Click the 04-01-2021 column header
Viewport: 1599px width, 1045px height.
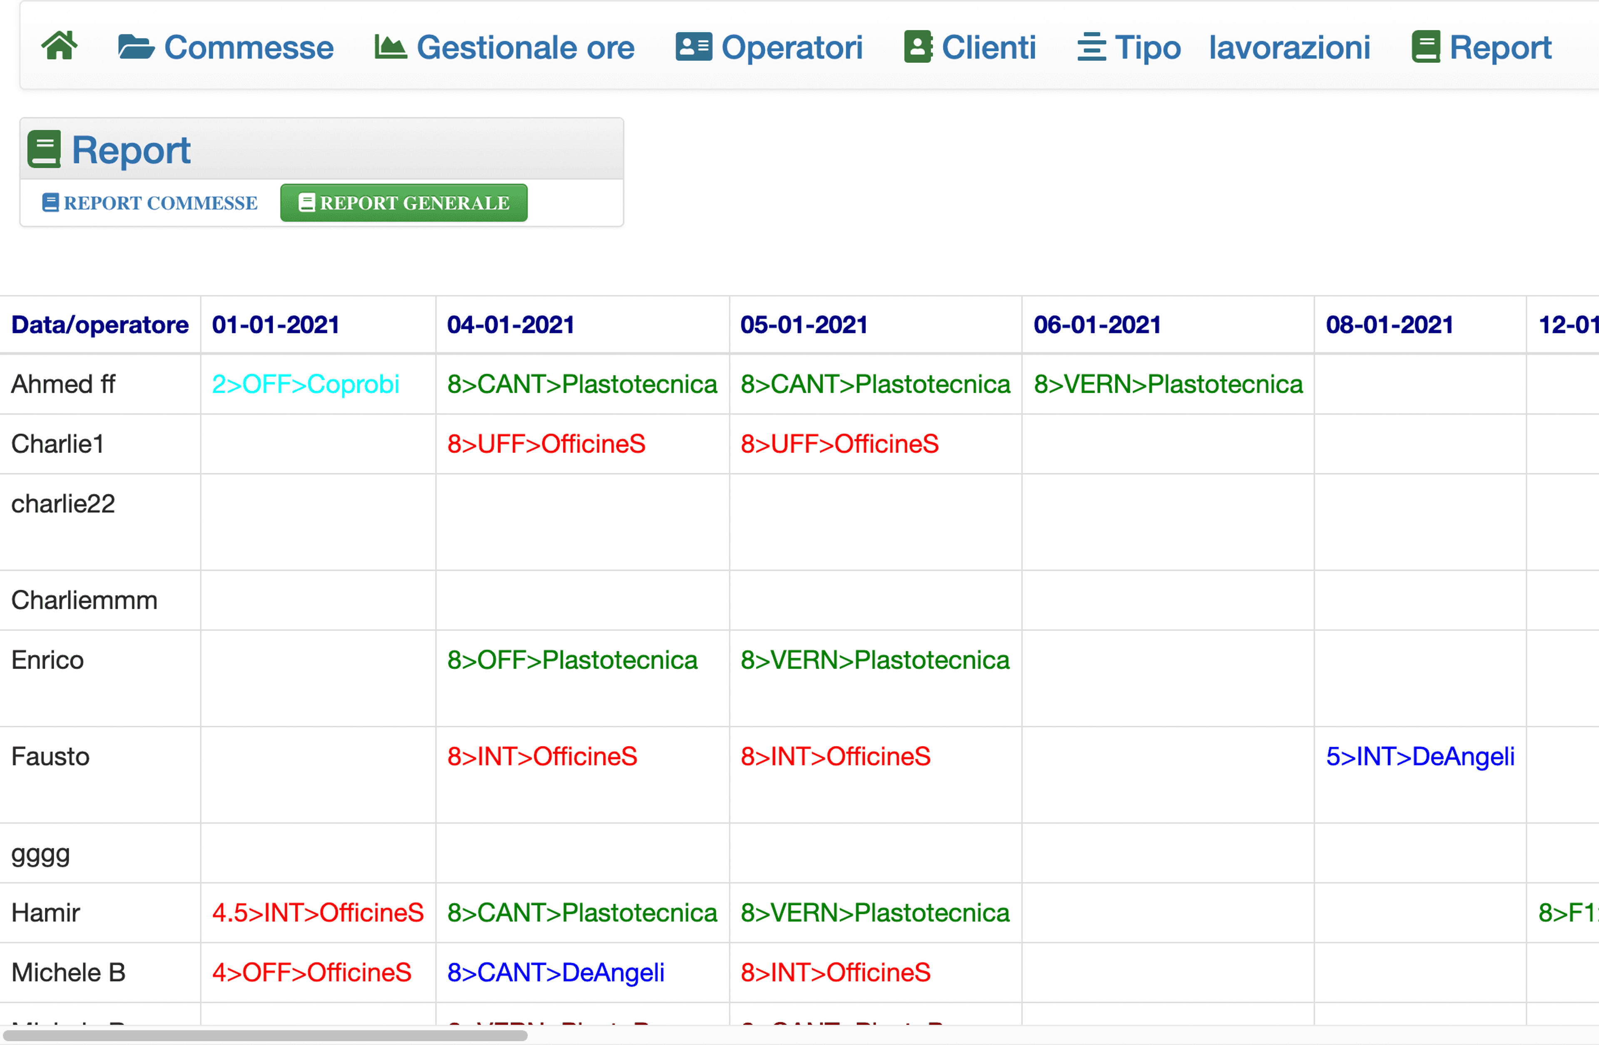click(x=511, y=324)
